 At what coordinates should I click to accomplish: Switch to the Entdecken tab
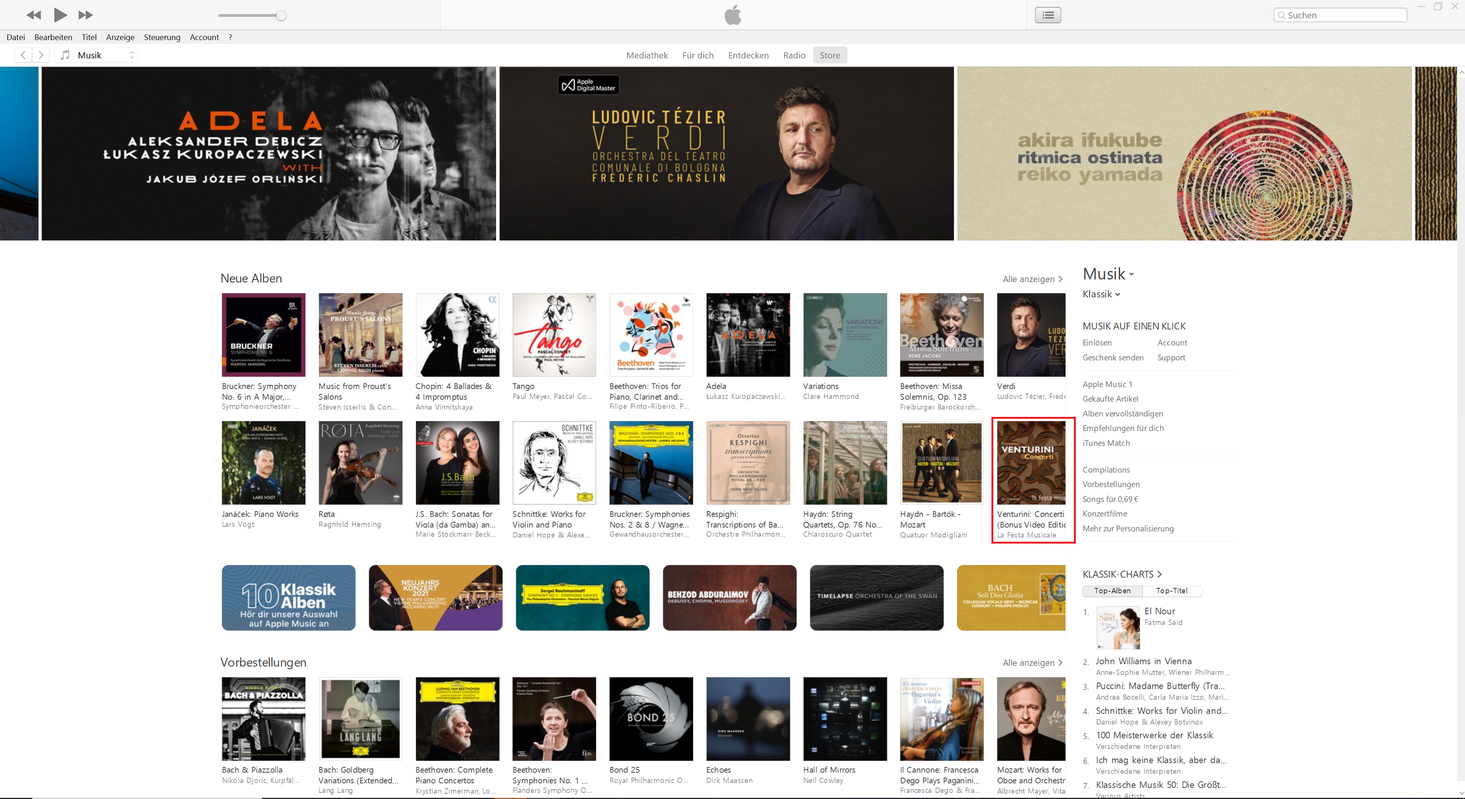pyautogui.click(x=748, y=55)
